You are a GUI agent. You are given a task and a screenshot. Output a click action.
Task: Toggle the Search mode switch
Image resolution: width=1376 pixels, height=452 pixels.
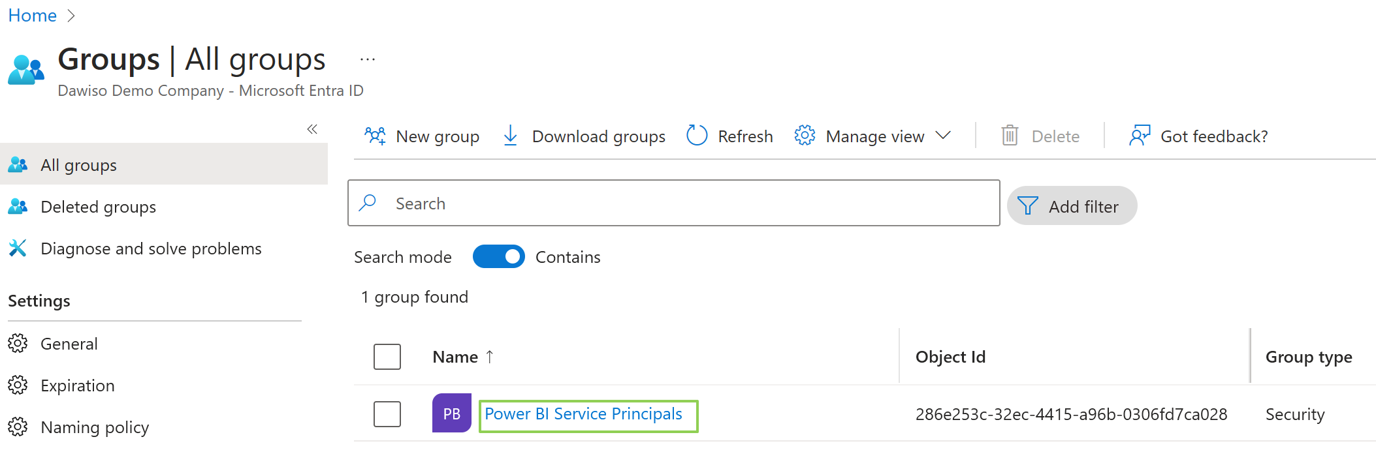pyautogui.click(x=498, y=257)
